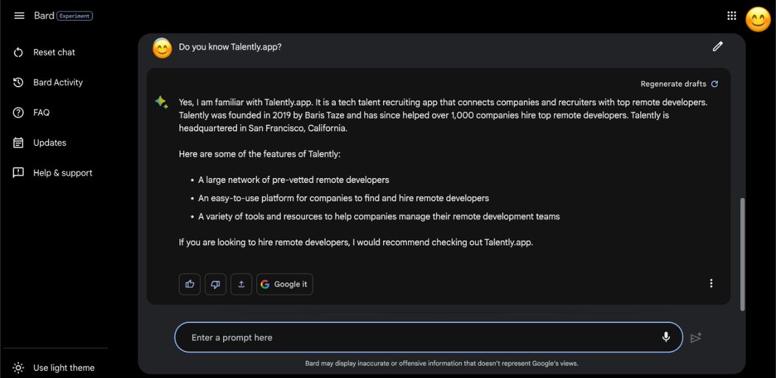
Task: Click the user avatar beside the prompt
Action: click(162, 48)
